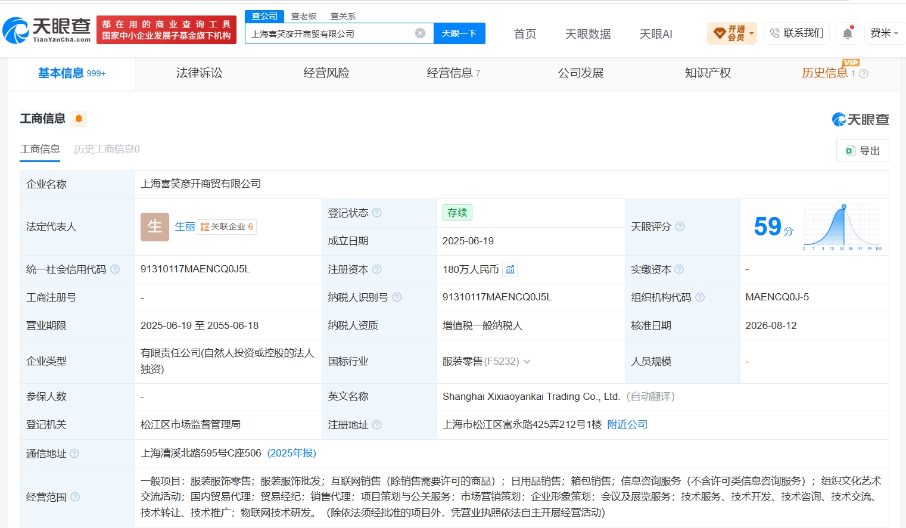Viewport: 906px width, 528px height.
Task: Click the help icon next to 统一社会信用代码
Action: pyautogui.click(x=115, y=269)
